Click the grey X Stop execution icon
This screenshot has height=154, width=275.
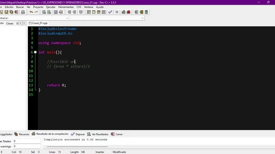(x=117, y=12)
